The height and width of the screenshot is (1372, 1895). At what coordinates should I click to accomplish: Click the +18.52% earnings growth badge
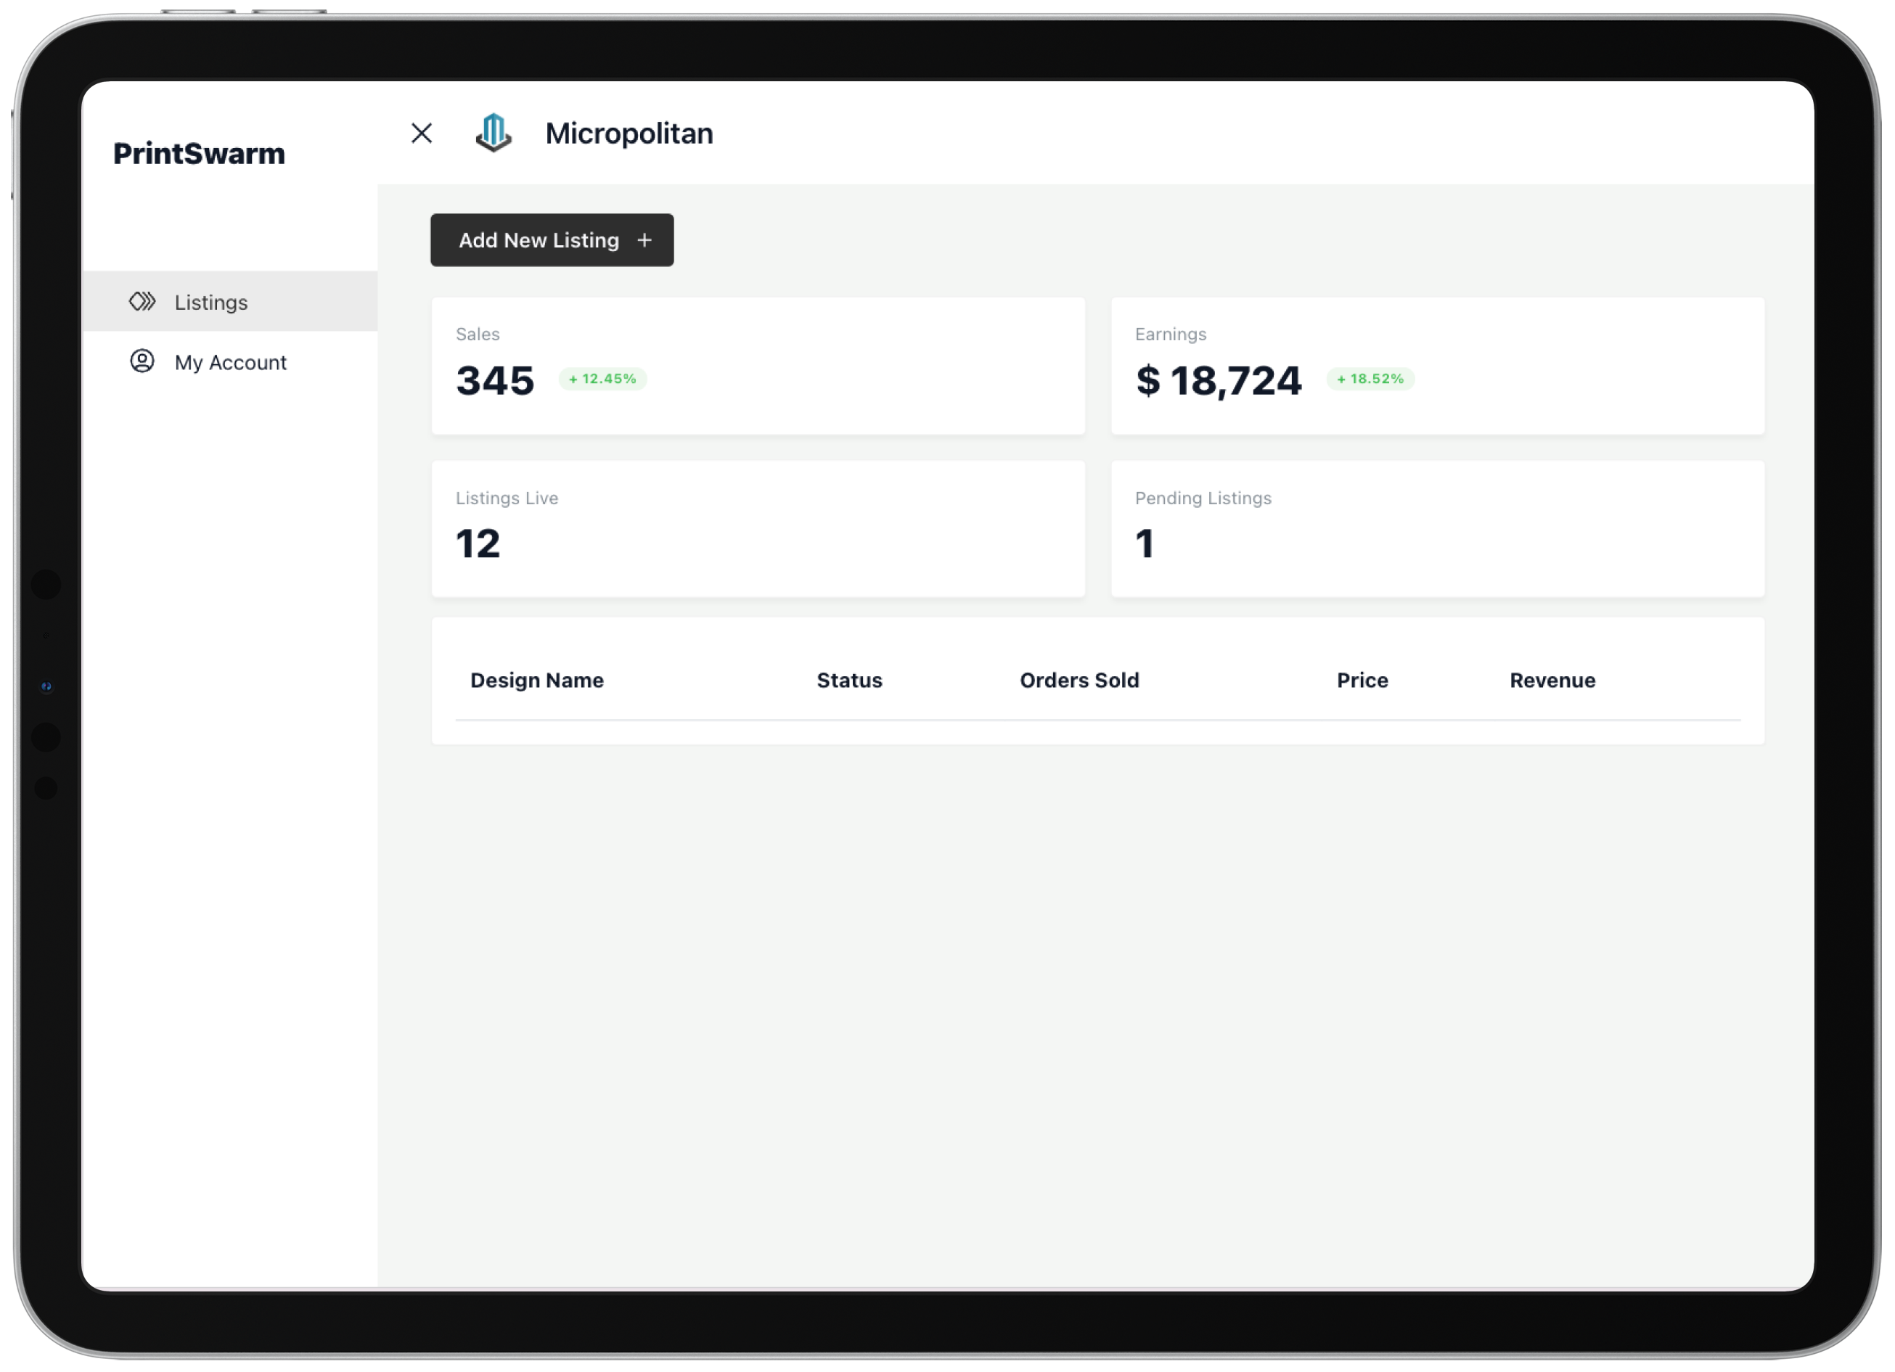coord(1370,379)
